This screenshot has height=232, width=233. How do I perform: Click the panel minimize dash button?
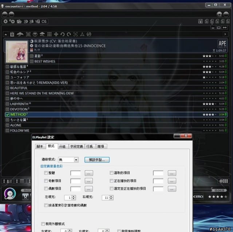[213, 28]
